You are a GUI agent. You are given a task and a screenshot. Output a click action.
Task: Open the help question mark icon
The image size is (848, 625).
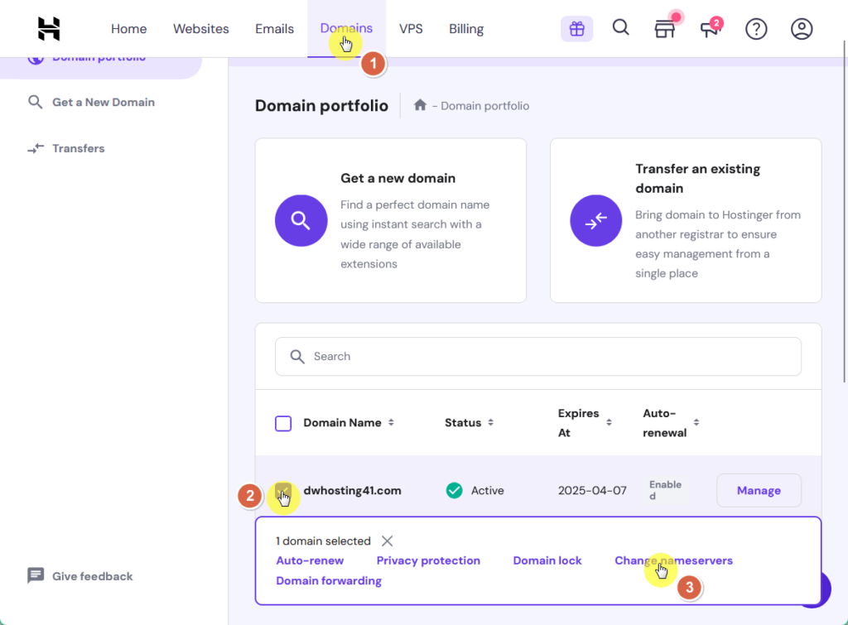(756, 29)
